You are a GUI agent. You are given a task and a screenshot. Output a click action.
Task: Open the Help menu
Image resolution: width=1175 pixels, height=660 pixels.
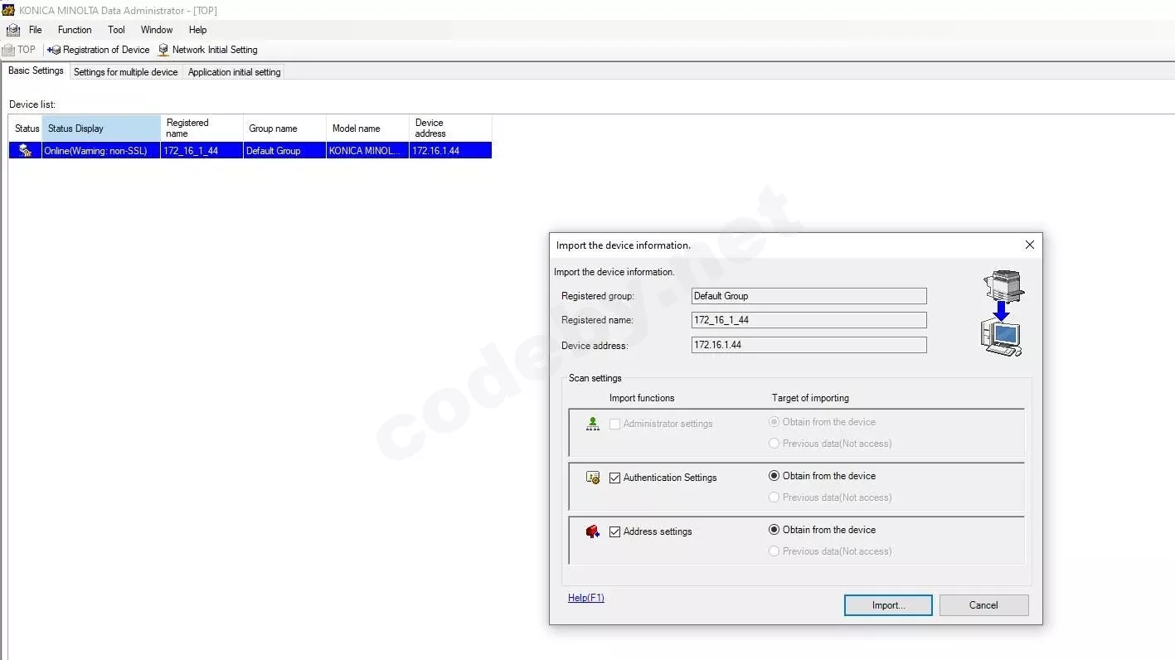pyautogui.click(x=197, y=30)
